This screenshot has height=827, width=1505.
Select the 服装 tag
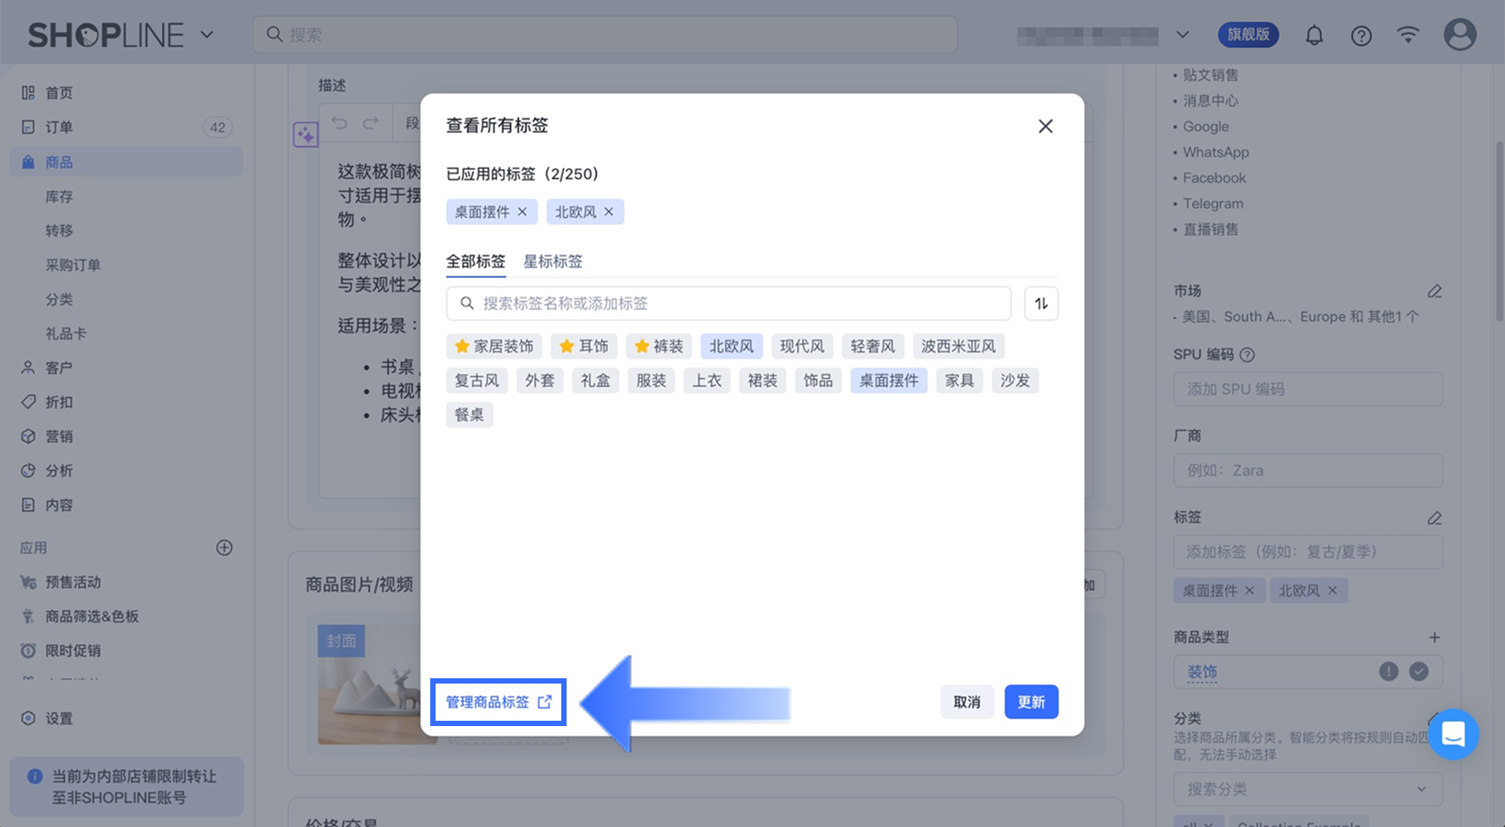652,381
